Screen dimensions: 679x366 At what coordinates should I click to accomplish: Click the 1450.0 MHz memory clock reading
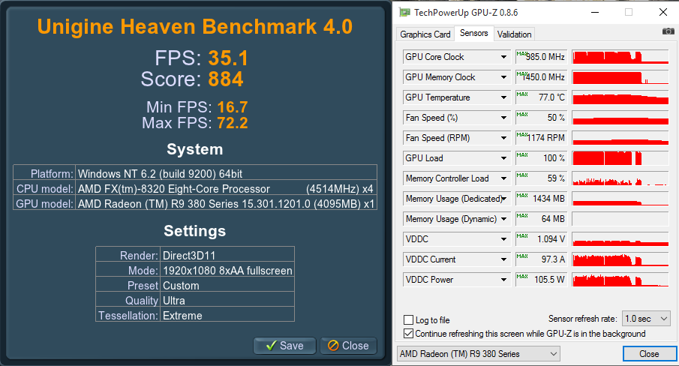[541, 77]
